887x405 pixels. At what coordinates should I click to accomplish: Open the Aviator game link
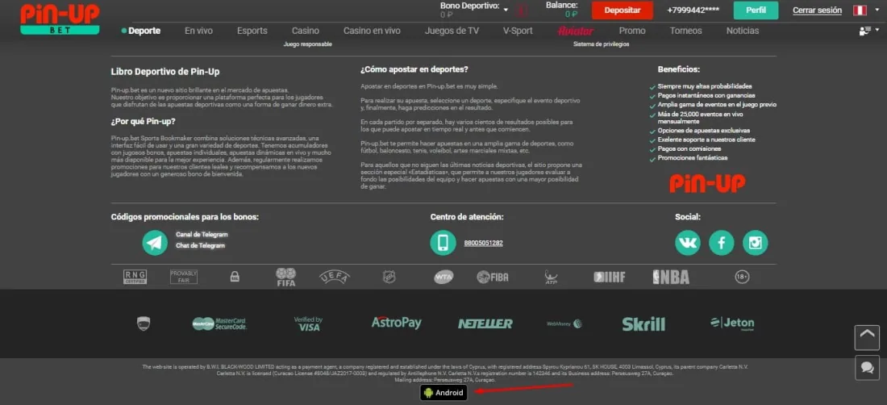coord(575,31)
